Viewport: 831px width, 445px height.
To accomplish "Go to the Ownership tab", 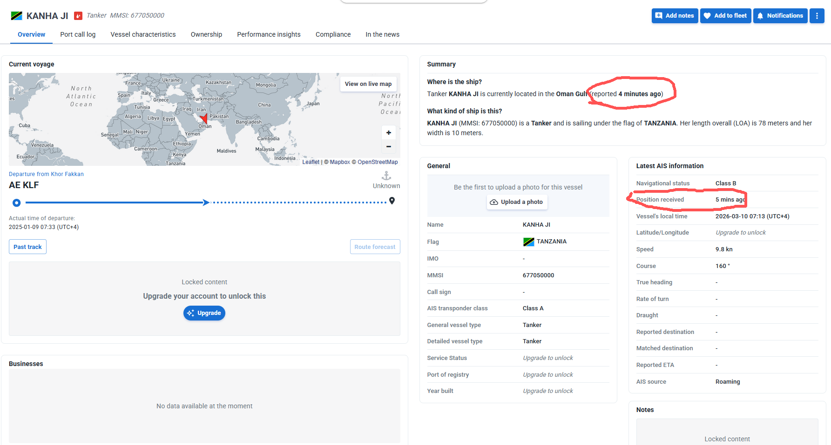I will coord(206,34).
